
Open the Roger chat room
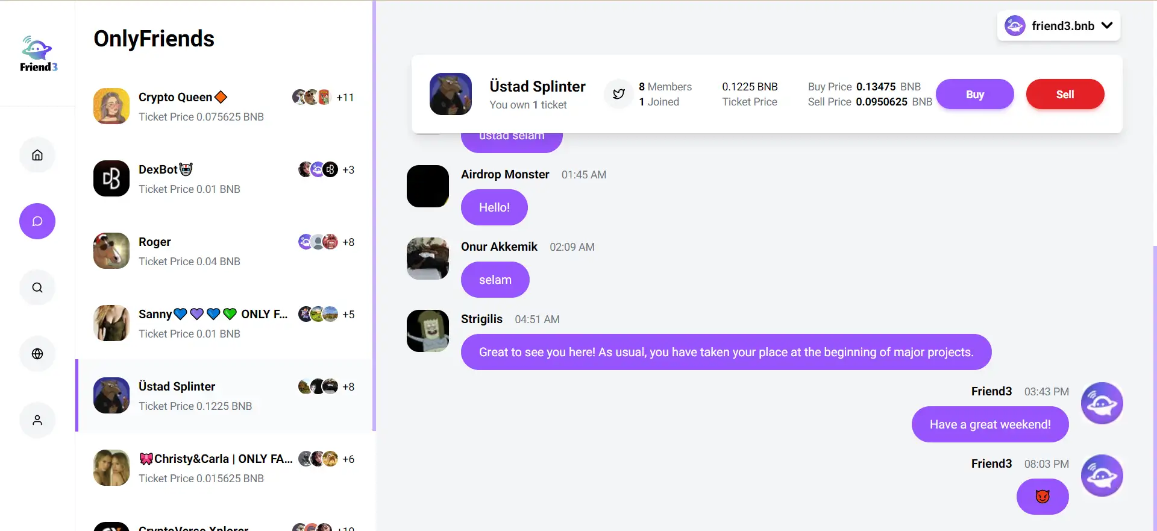pos(224,251)
